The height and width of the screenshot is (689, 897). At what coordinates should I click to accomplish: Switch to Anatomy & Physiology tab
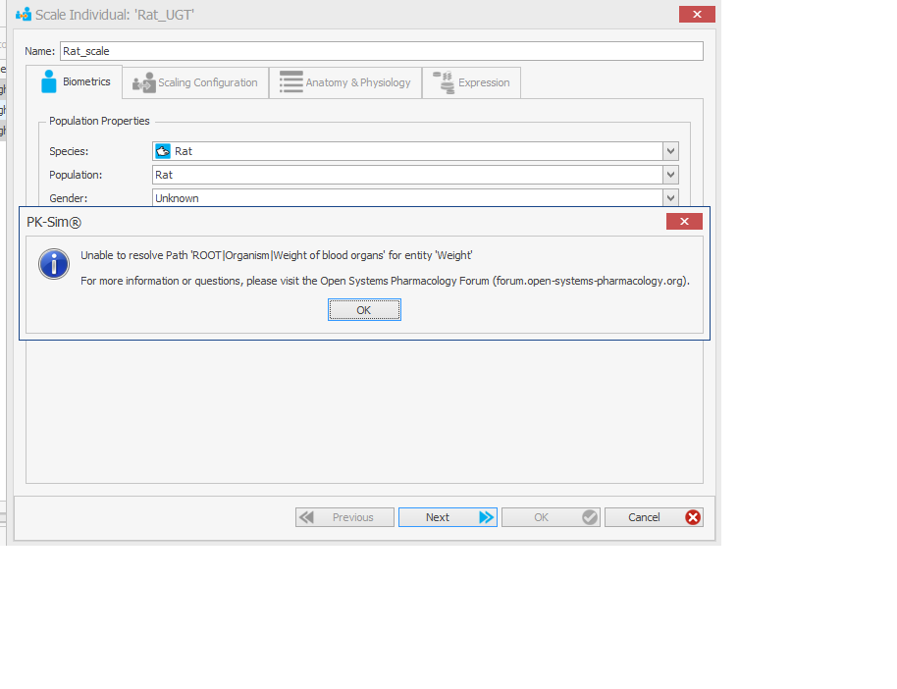click(345, 82)
